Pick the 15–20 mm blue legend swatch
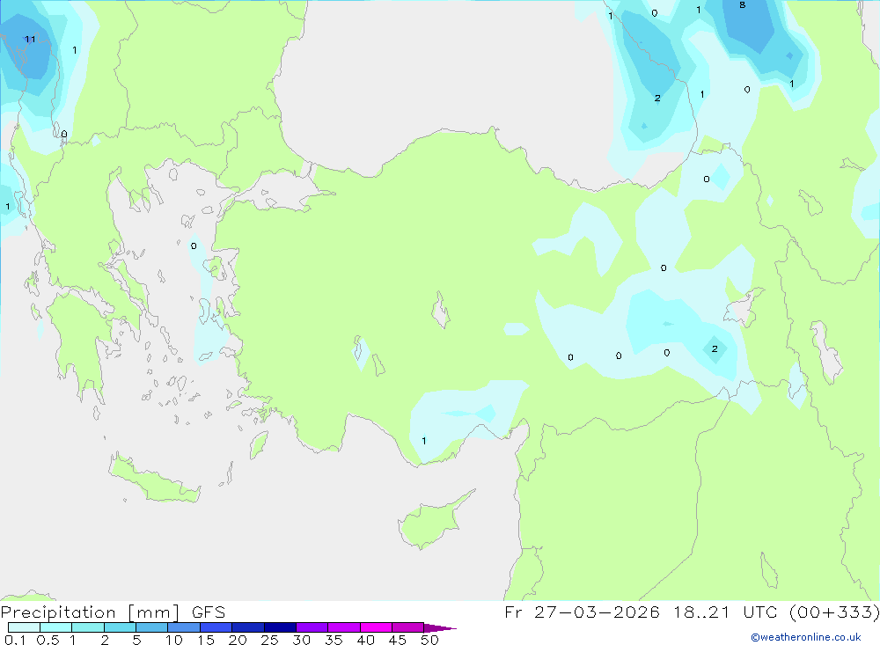This screenshot has height=645, width=880. [x=216, y=627]
